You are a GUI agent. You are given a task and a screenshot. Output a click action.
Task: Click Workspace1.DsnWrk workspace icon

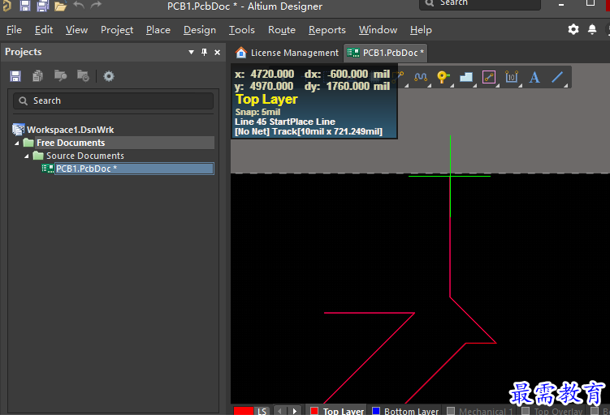click(x=18, y=130)
